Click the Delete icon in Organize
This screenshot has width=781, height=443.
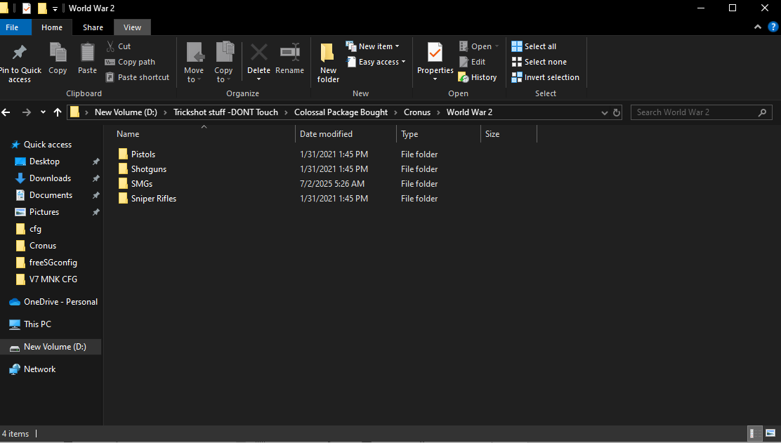click(259, 52)
